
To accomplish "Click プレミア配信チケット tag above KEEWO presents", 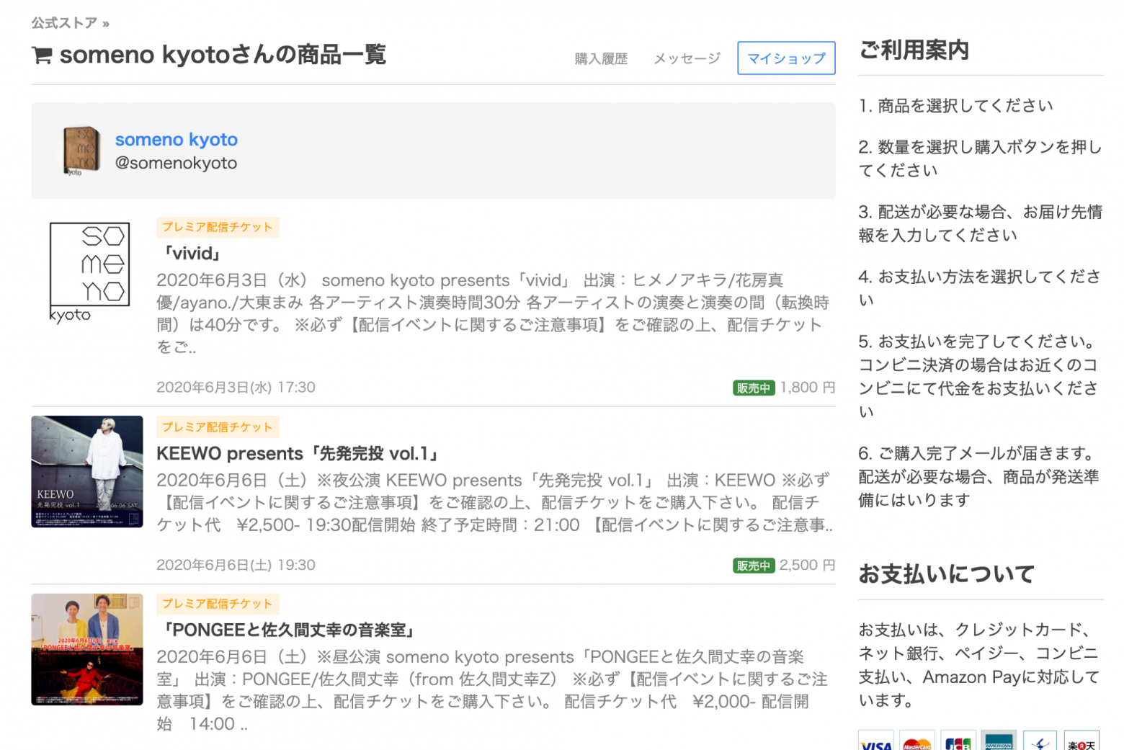I will [x=218, y=427].
